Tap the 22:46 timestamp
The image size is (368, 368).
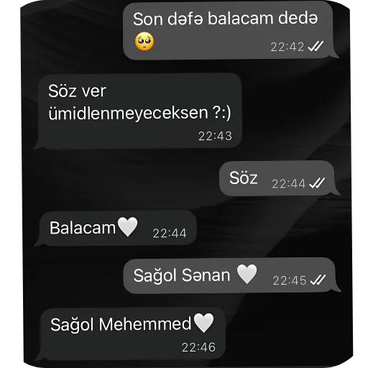click(198, 347)
